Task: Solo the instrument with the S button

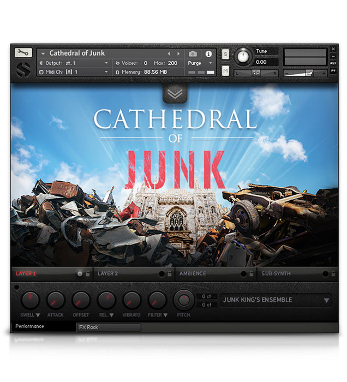Action: [225, 54]
